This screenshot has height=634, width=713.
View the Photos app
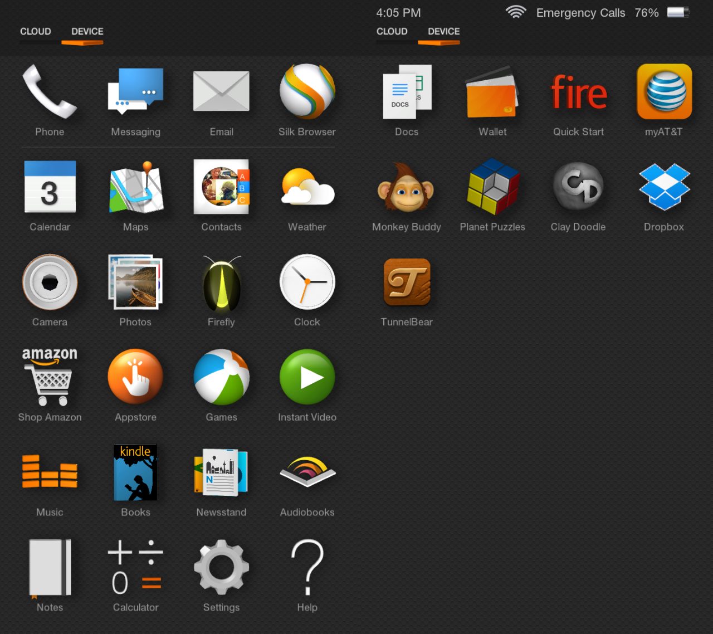[x=135, y=282]
